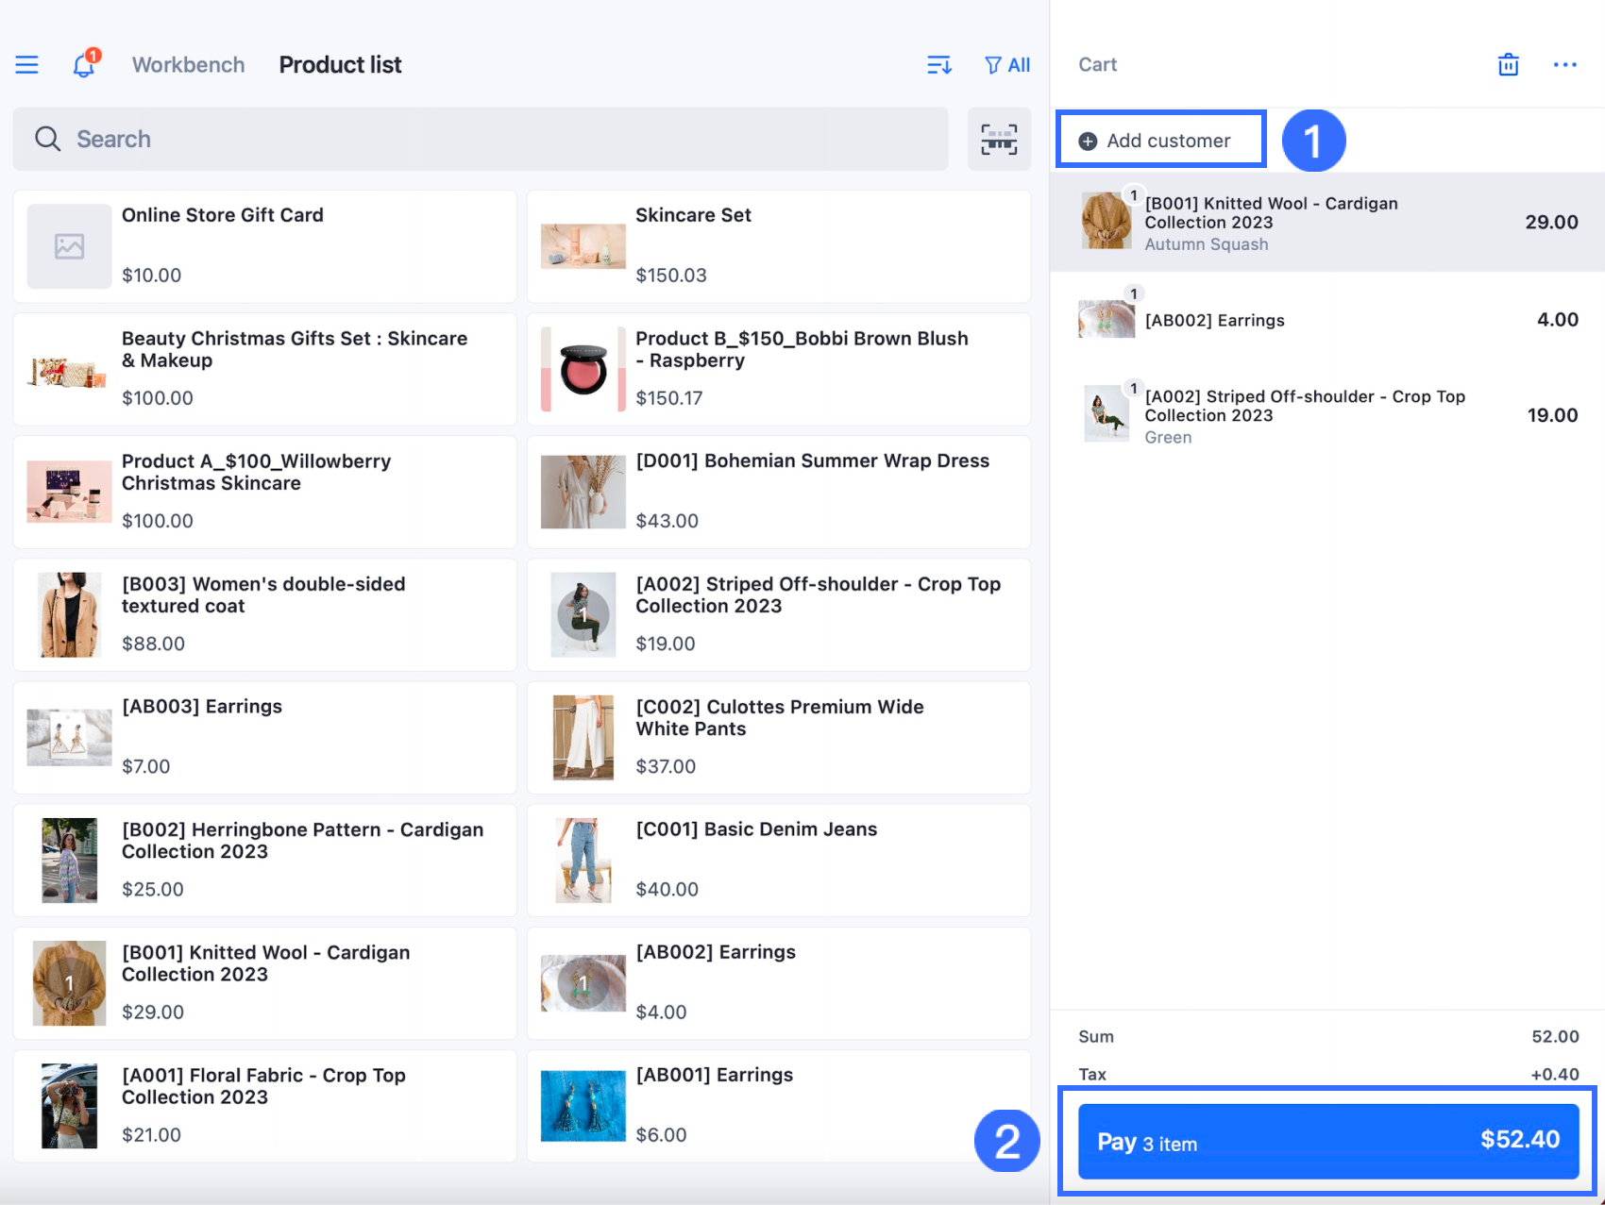
Task: Select the Product list tab
Action: [x=341, y=65]
